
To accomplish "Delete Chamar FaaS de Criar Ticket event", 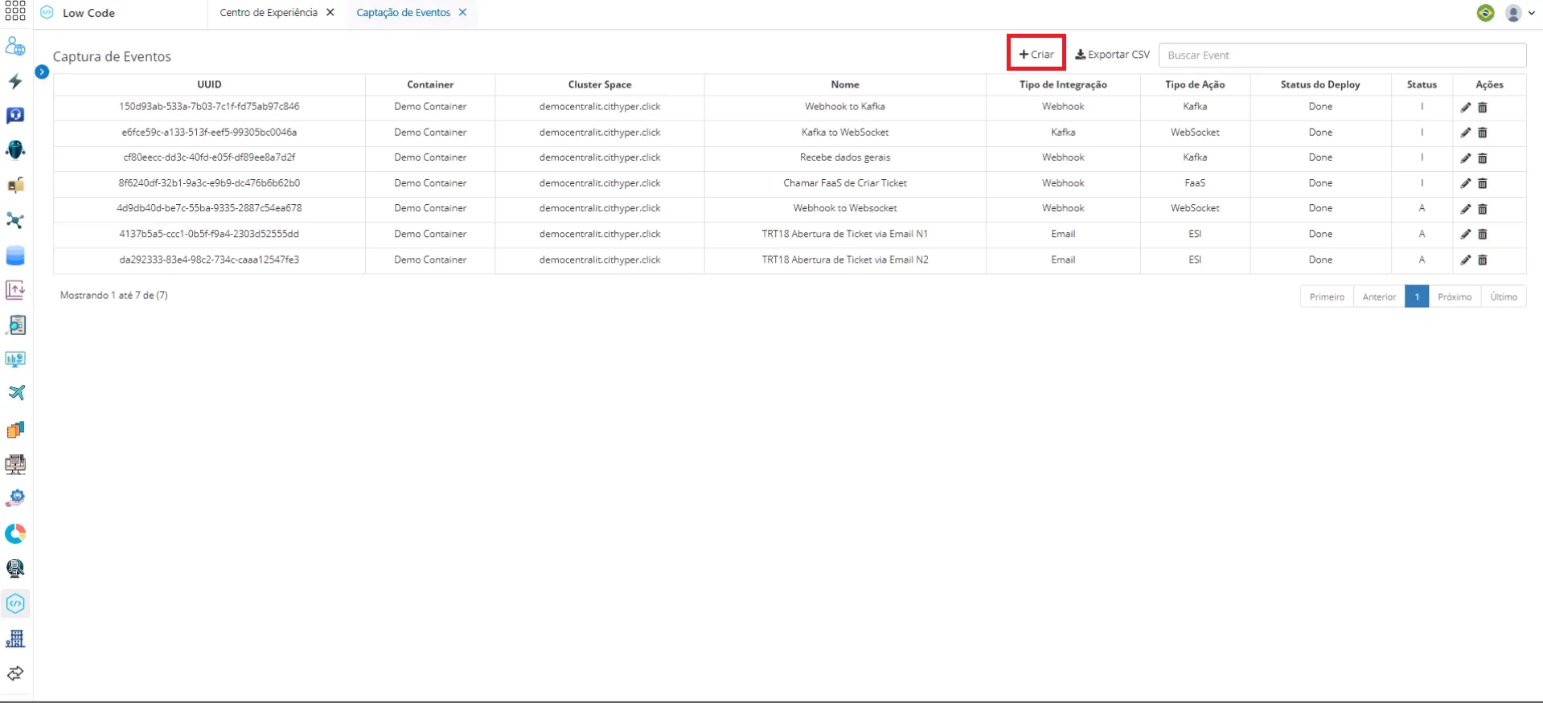I will click(x=1483, y=183).
